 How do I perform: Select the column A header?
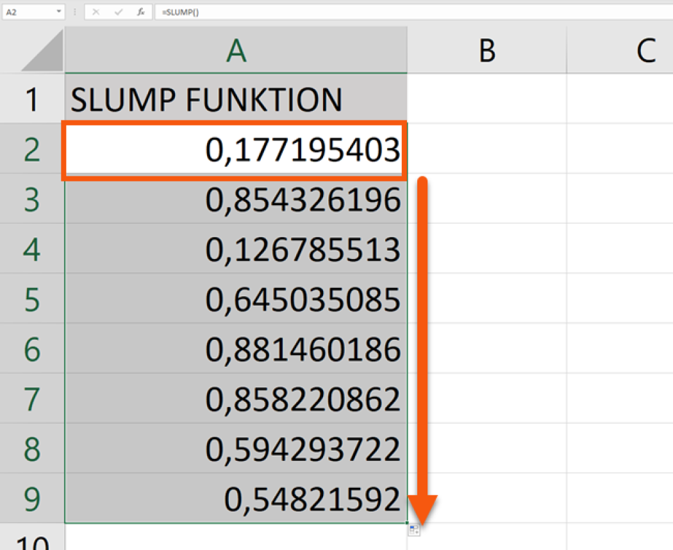(x=236, y=50)
